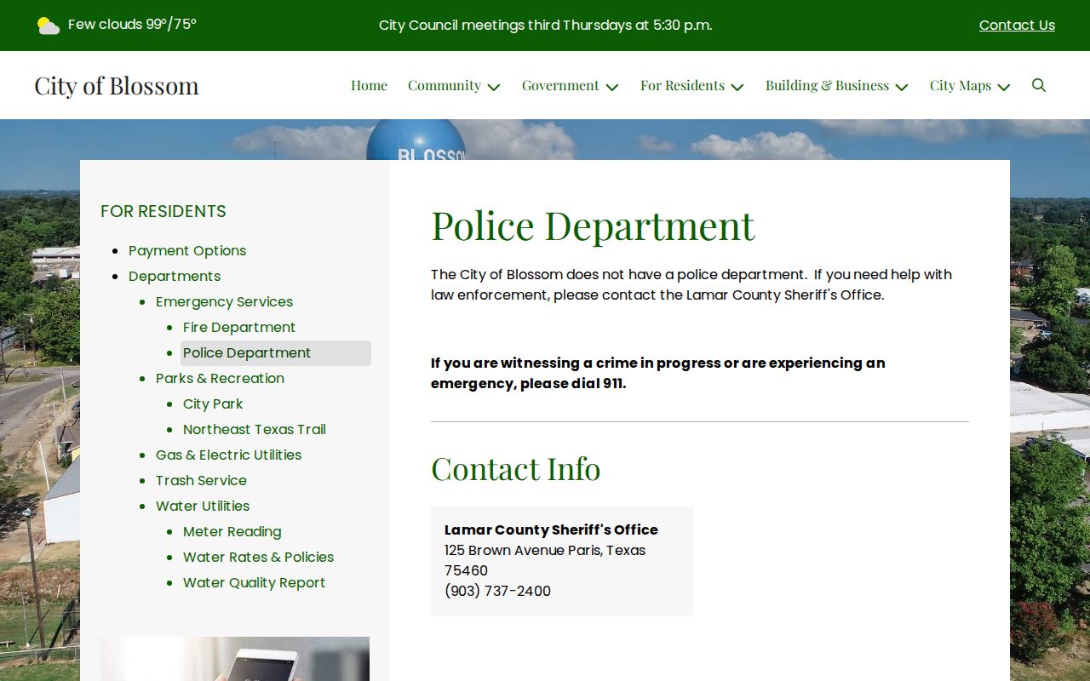Open Emergency Services in sidebar
1090x681 pixels.
[224, 301]
